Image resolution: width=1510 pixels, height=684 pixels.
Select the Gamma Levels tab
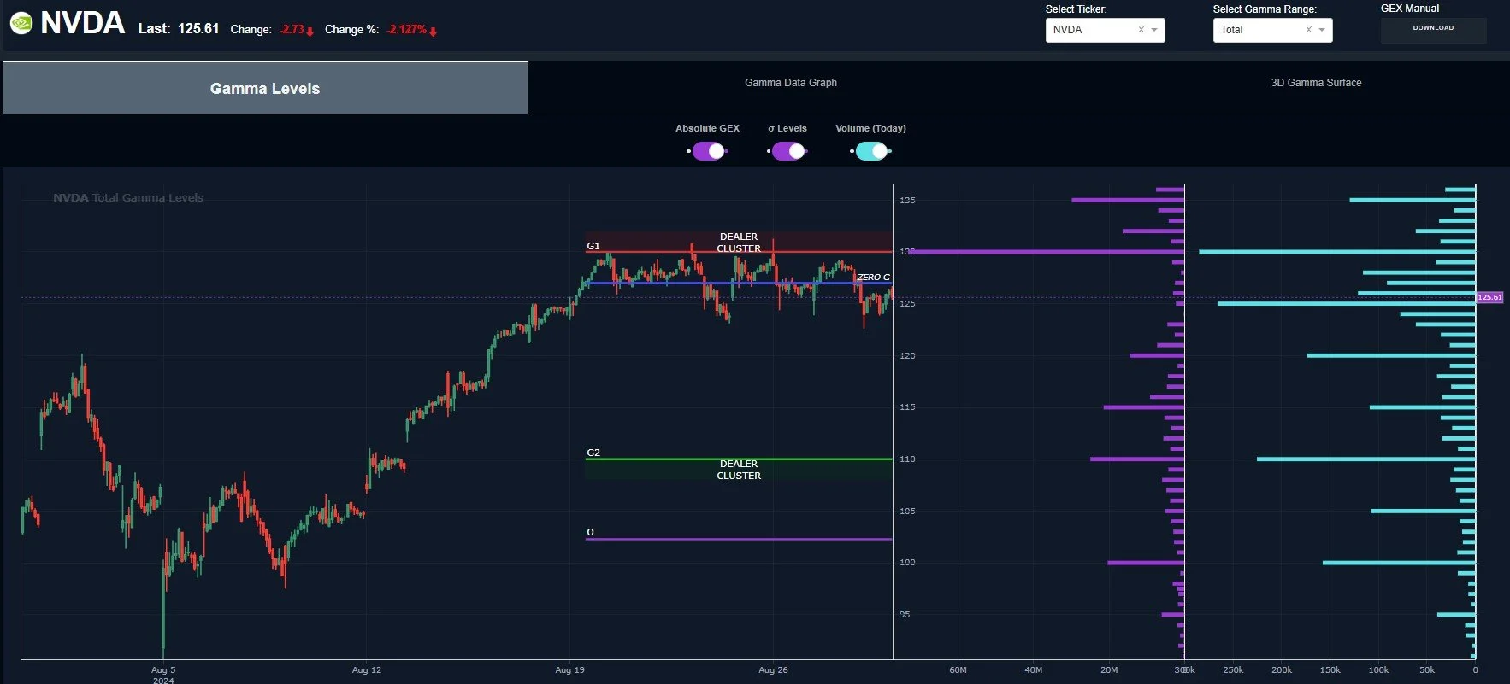tap(265, 88)
